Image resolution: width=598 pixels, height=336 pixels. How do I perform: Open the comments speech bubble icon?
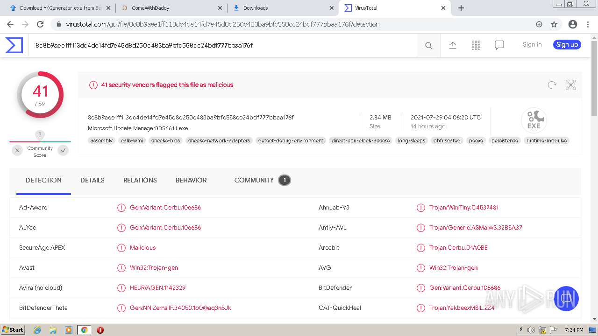click(499, 45)
